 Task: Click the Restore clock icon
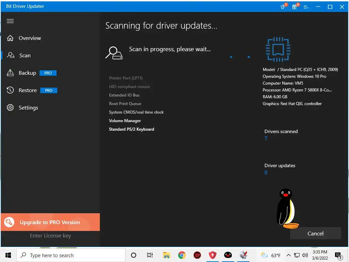pos(10,90)
